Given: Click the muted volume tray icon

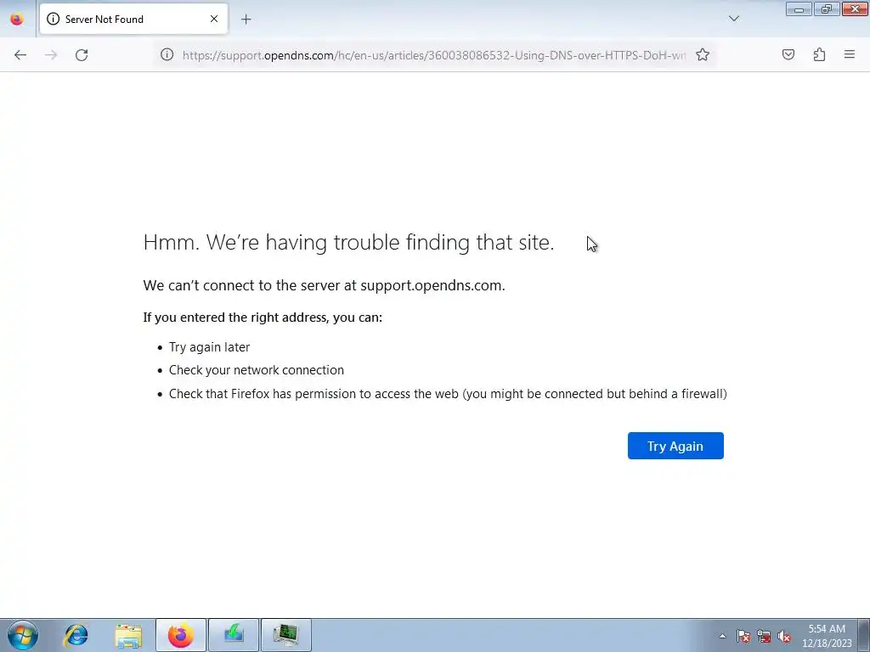Looking at the screenshot, I should (x=784, y=637).
